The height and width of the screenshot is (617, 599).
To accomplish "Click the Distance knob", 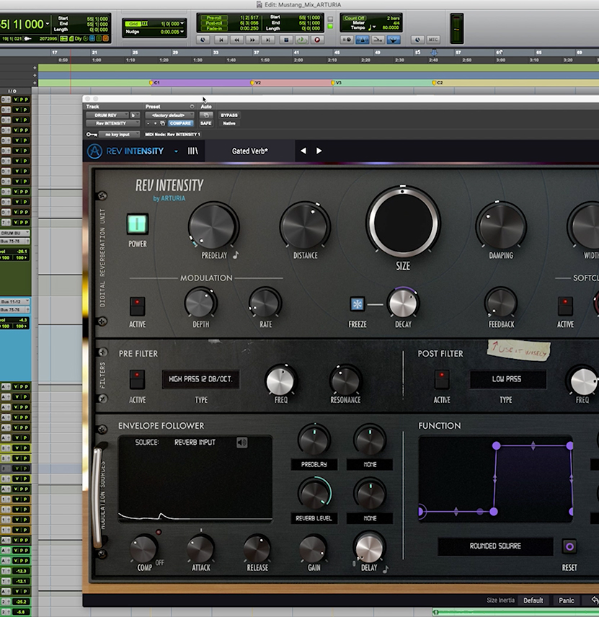I will [305, 226].
